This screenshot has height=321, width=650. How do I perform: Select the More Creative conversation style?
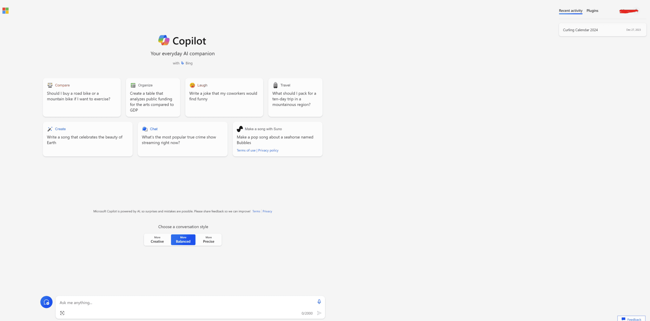[x=157, y=240]
